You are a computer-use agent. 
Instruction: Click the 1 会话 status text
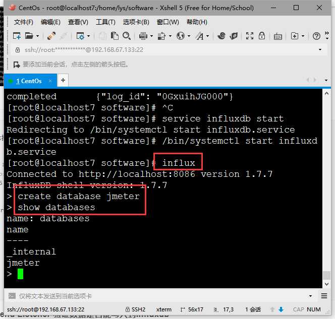click(x=253, y=309)
